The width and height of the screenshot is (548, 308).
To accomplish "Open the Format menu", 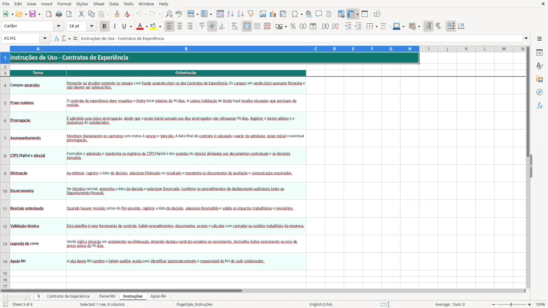I will pyautogui.click(x=64, y=4).
